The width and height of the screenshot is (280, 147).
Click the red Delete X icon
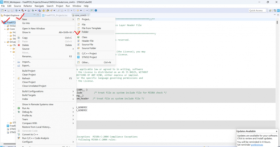pyautogui.click(x=19, y=45)
